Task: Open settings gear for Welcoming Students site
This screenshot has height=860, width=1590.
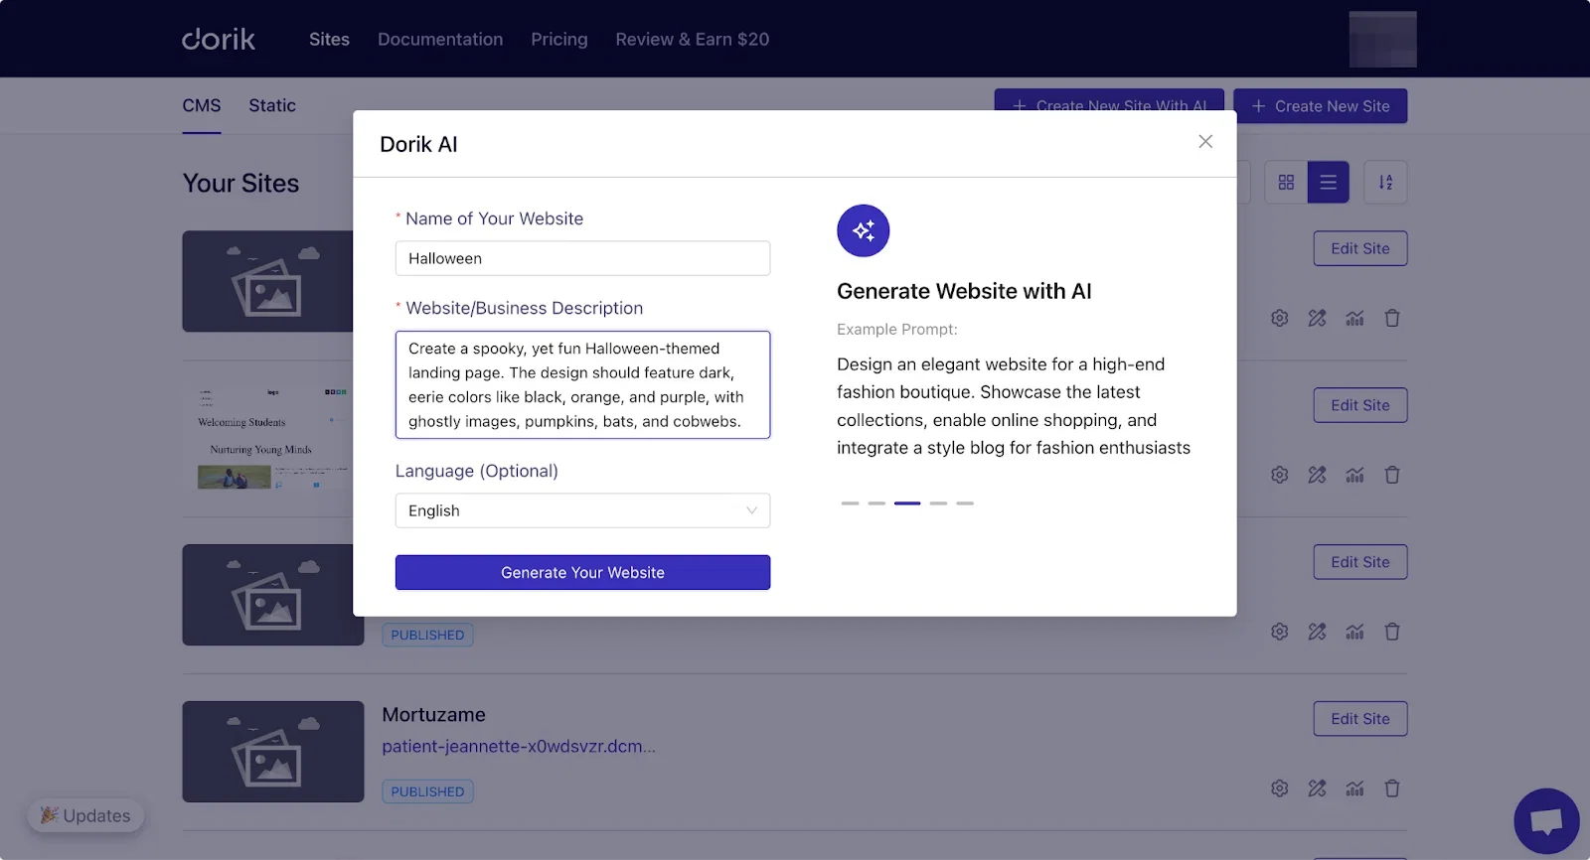Action: click(x=1280, y=476)
